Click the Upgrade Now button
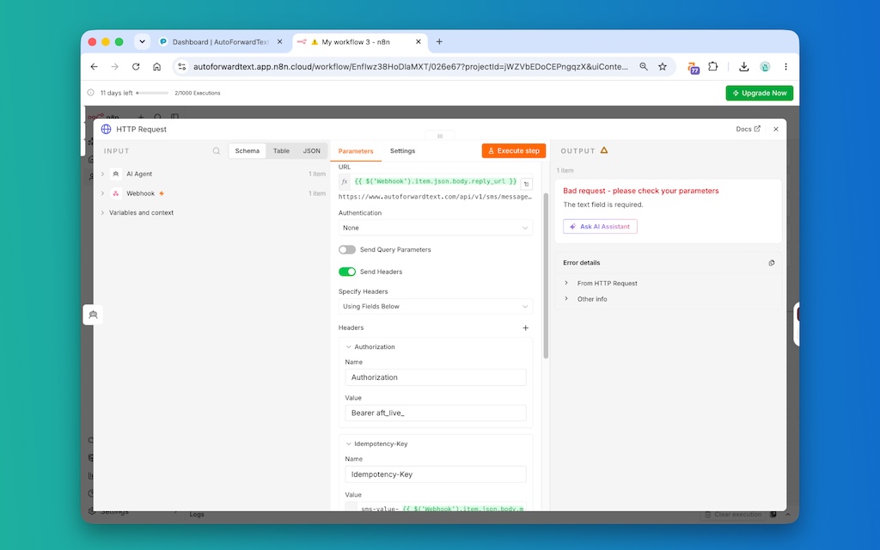 [x=760, y=93]
